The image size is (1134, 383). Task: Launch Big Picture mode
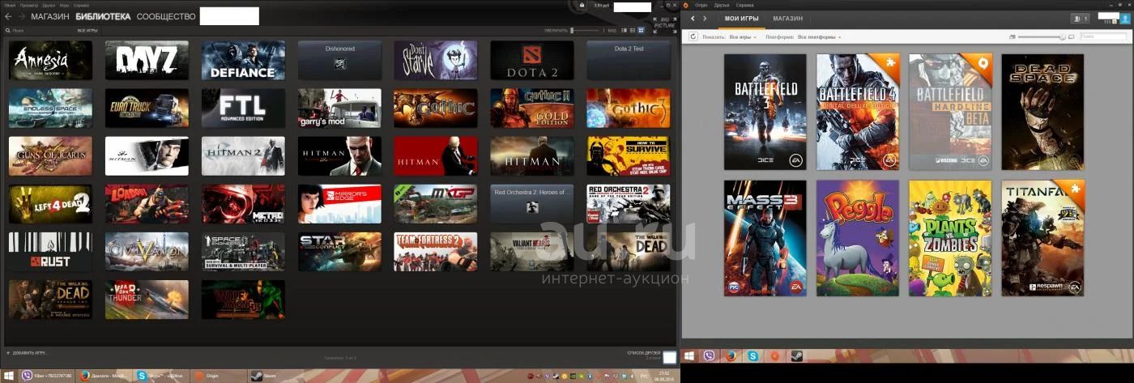(663, 24)
